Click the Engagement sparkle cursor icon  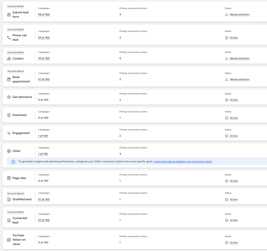(9, 133)
